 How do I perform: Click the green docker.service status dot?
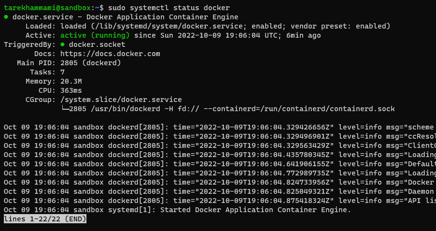tap(6, 17)
